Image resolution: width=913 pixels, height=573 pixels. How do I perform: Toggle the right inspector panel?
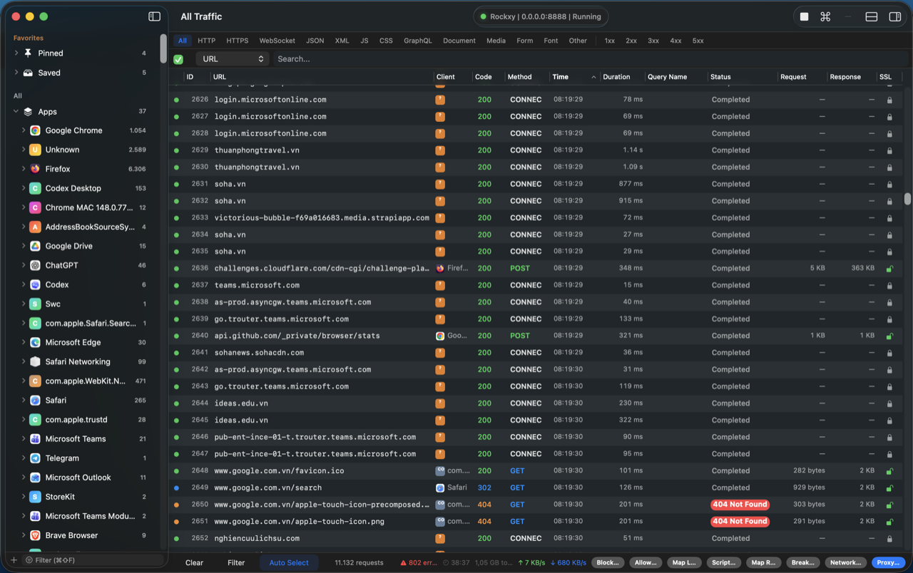point(894,16)
